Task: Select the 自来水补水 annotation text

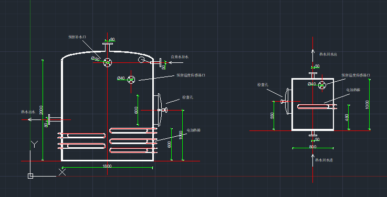Action: (x=180, y=57)
